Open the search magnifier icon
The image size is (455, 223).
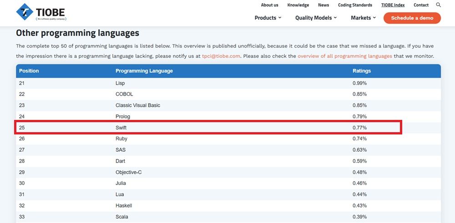pos(439,5)
